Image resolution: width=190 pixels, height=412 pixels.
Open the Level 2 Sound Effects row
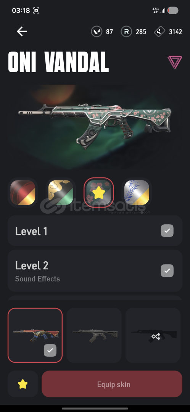[x=95, y=270]
